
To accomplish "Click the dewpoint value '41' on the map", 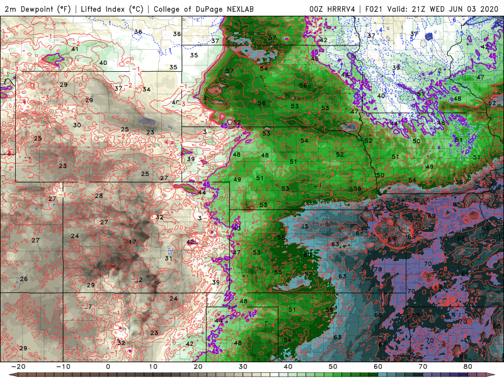I will 75,49.
